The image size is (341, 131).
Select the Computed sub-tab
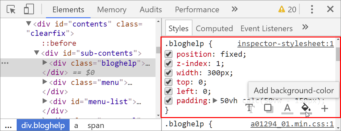214,29
